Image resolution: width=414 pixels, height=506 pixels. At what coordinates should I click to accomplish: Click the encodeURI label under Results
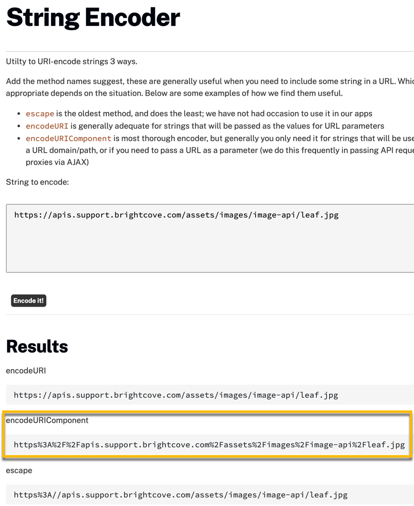(26, 371)
